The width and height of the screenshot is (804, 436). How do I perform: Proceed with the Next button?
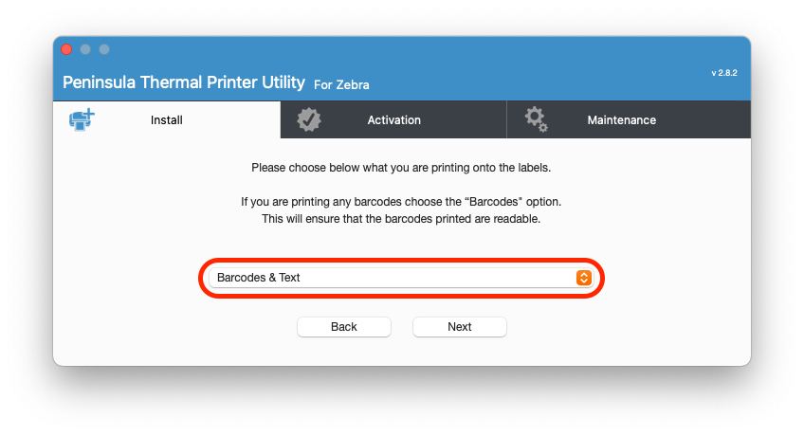[x=460, y=327]
